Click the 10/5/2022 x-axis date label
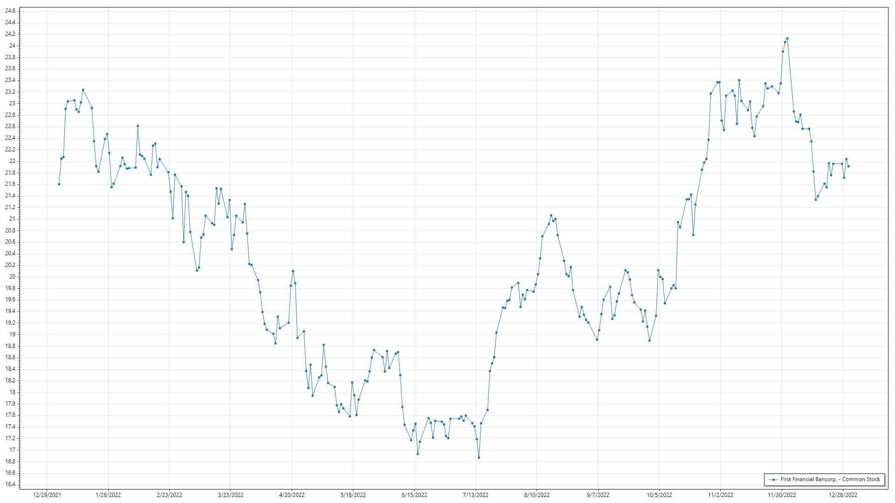This screenshot has height=503, width=895. (x=659, y=495)
